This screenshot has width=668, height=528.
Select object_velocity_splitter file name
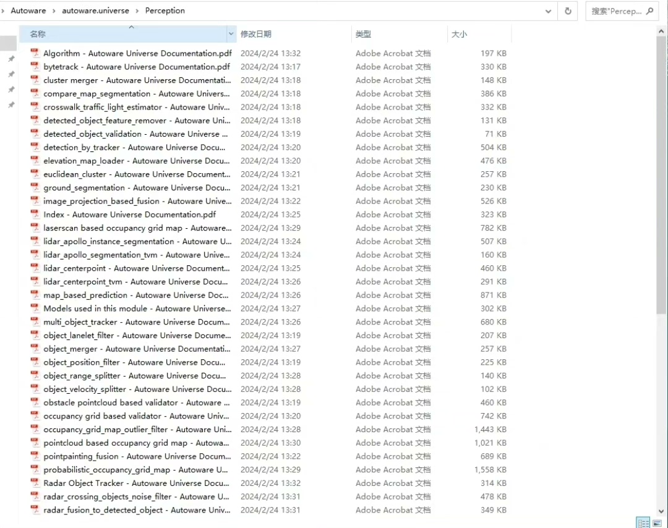coord(137,389)
